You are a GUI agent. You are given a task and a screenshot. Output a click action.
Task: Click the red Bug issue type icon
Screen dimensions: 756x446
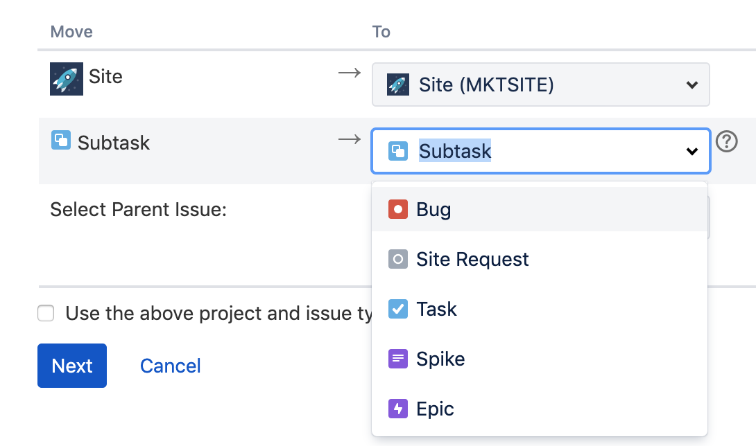[x=397, y=209]
